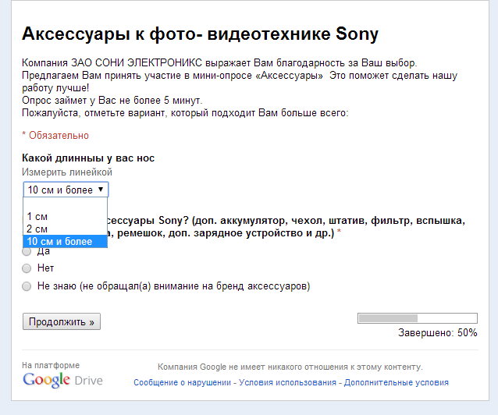This screenshot has height=415, width=498.
Task: Click the Google Drive logo
Action: [62, 380]
